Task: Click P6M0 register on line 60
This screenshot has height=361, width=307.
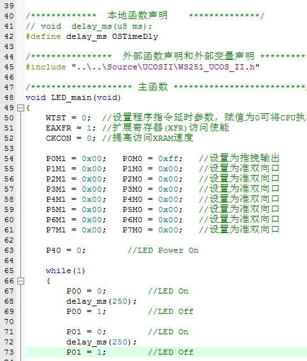Action: coord(132,220)
